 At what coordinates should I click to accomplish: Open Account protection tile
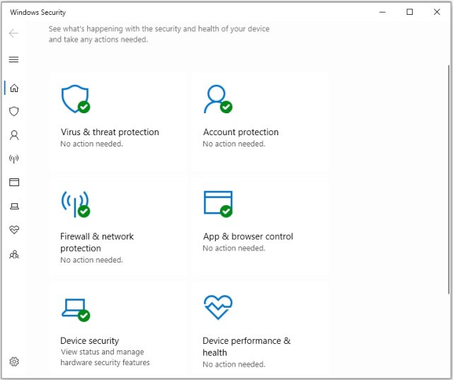point(260,121)
